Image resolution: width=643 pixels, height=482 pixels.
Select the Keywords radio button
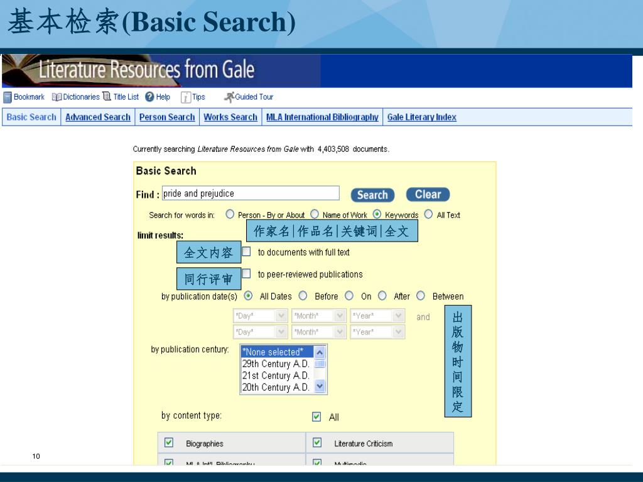[x=377, y=215]
